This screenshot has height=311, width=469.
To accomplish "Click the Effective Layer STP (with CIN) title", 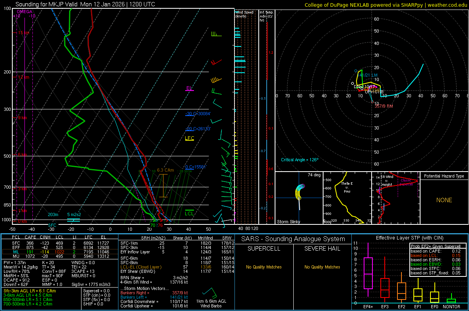I will pos(409,238).
